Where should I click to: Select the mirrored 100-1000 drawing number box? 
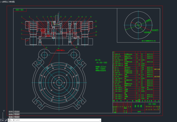[20, 10]
